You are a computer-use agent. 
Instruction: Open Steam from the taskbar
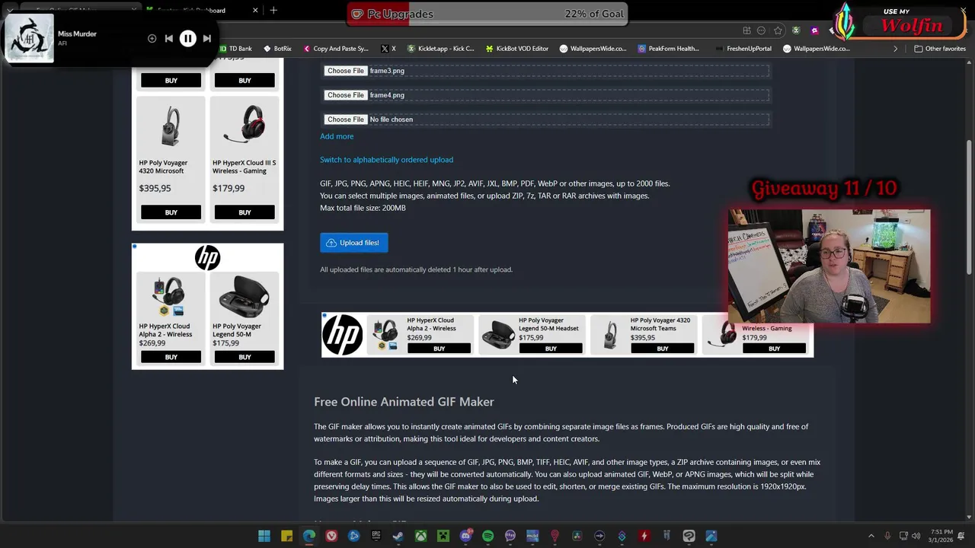398,536
